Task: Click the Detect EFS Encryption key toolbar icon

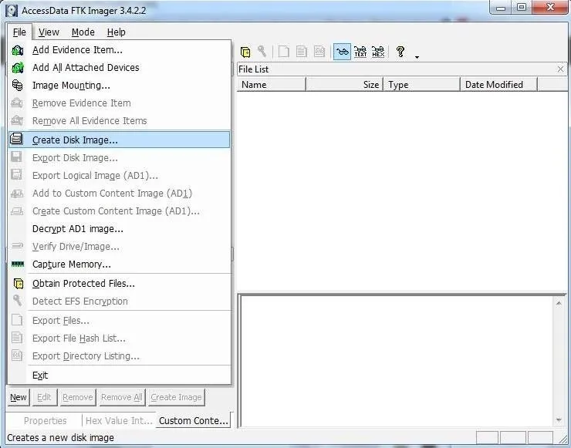Action: (262, 52)
